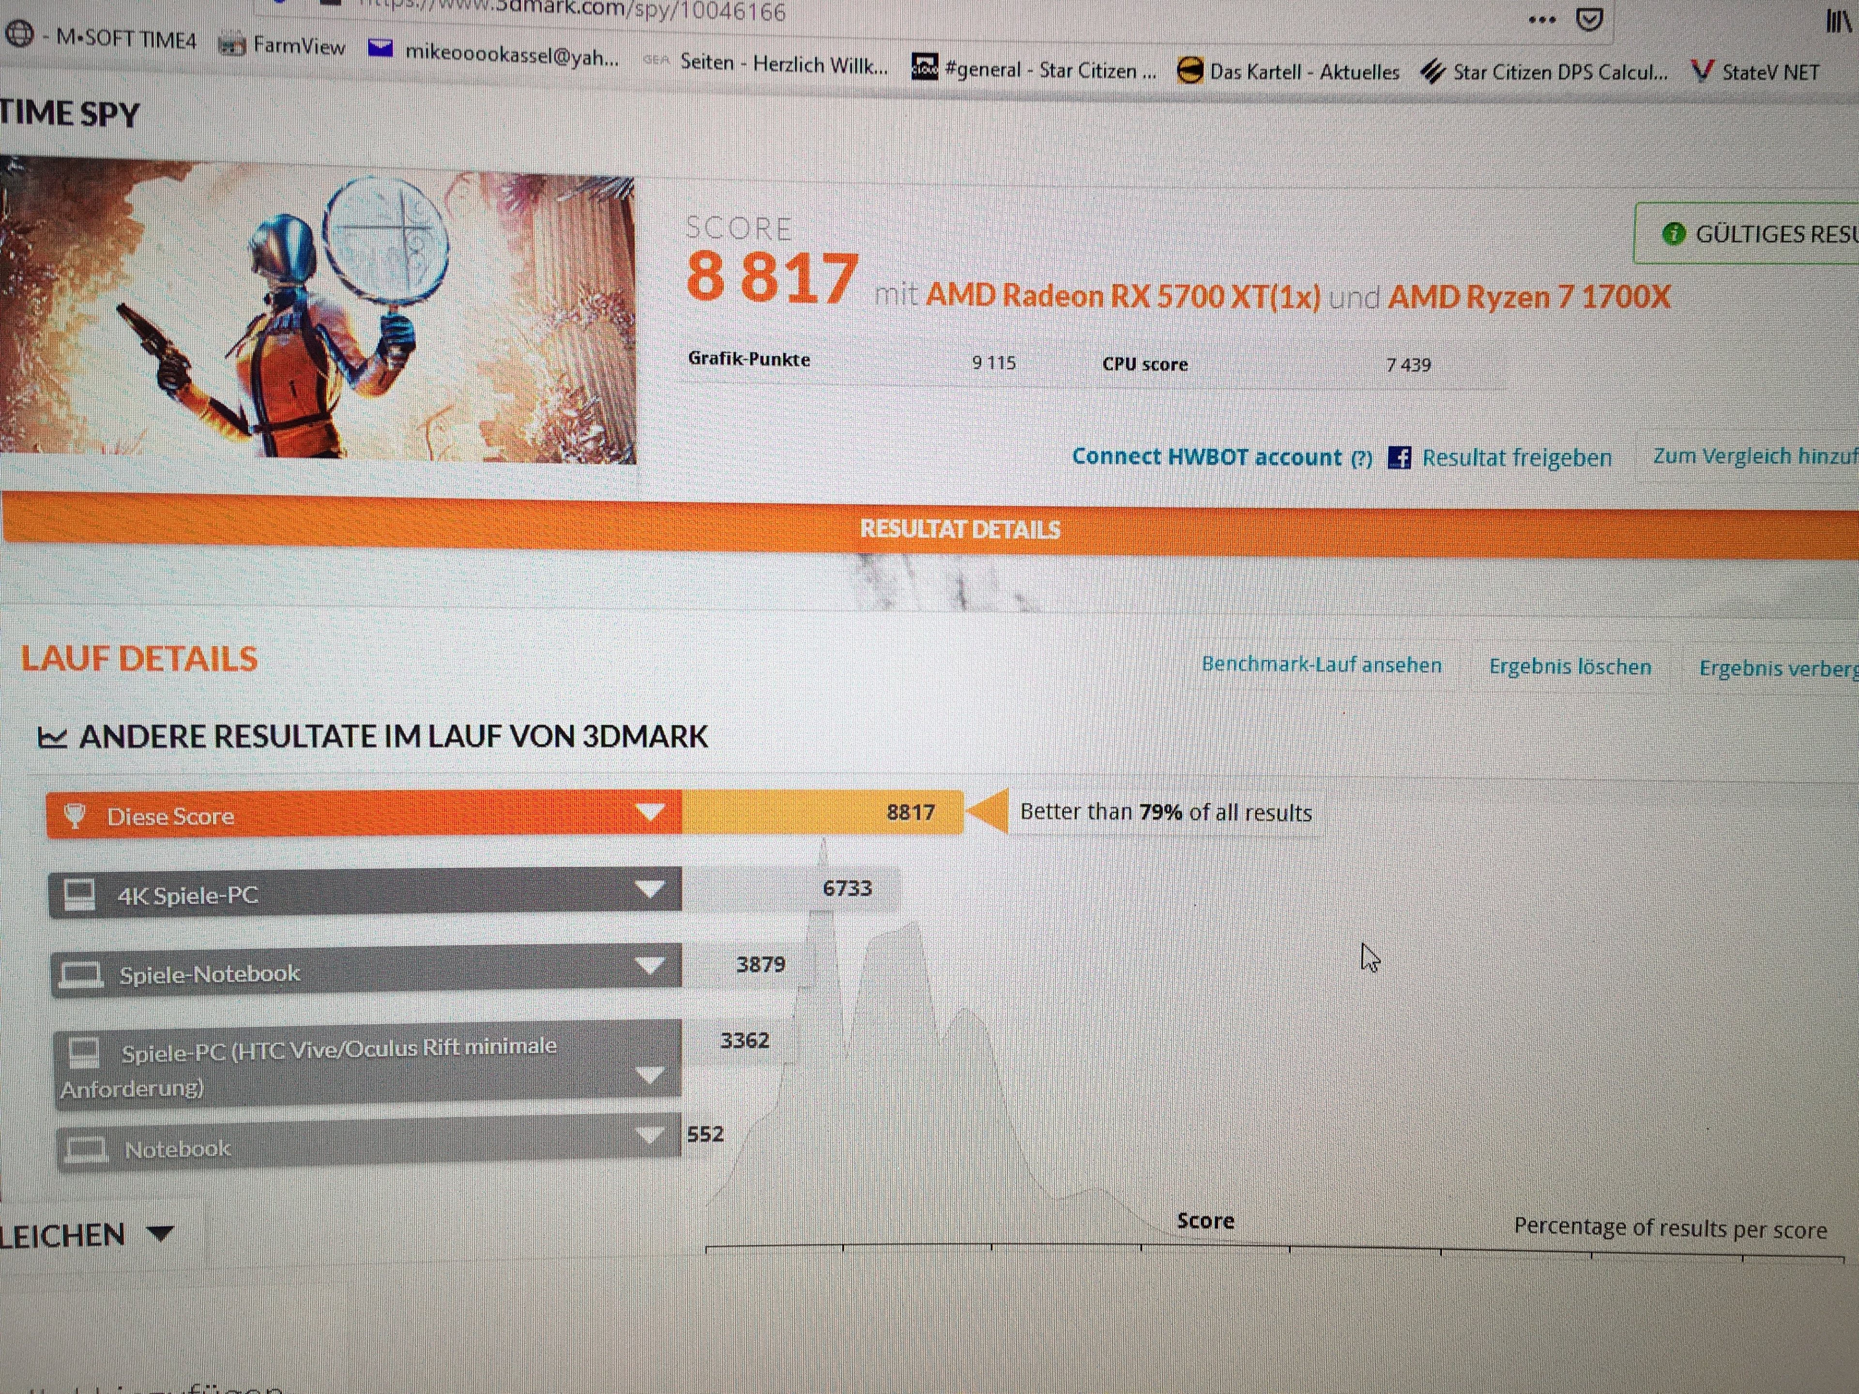The height and width of the screenshot is (1394, 1859).
Task: Click the Time Spy benchmark thumbnail image
Action: (318, 311)
